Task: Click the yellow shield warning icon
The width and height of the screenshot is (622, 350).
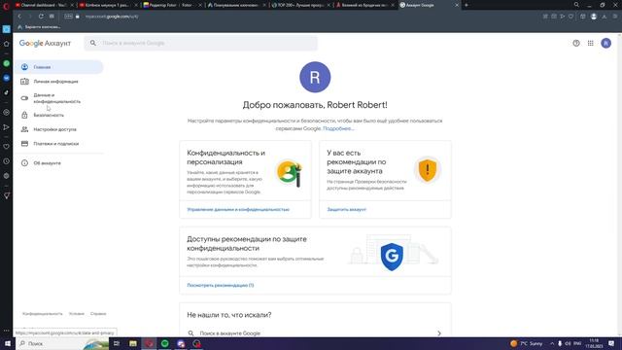Action: point(428,170)
